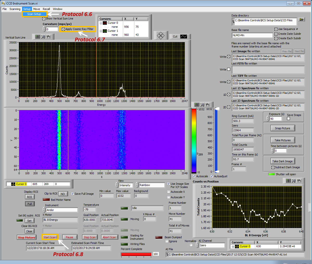Click the Take Dark Image button
The image size is (312, 264).
pyautogui.click(x=282, y=161)
